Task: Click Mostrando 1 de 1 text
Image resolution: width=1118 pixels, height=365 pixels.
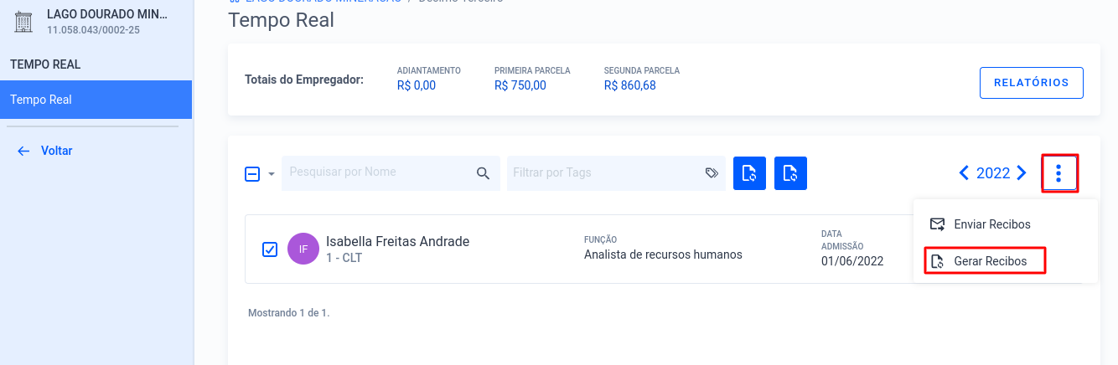Action: coord(289,313)
